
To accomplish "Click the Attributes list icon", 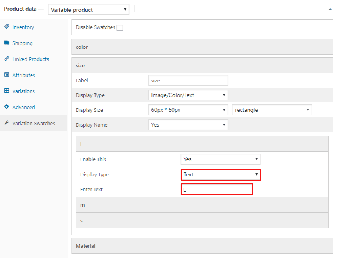I will pos(7,75).
